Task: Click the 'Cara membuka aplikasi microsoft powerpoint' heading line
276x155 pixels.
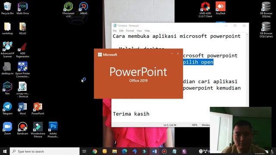Action: pos(176,36)
